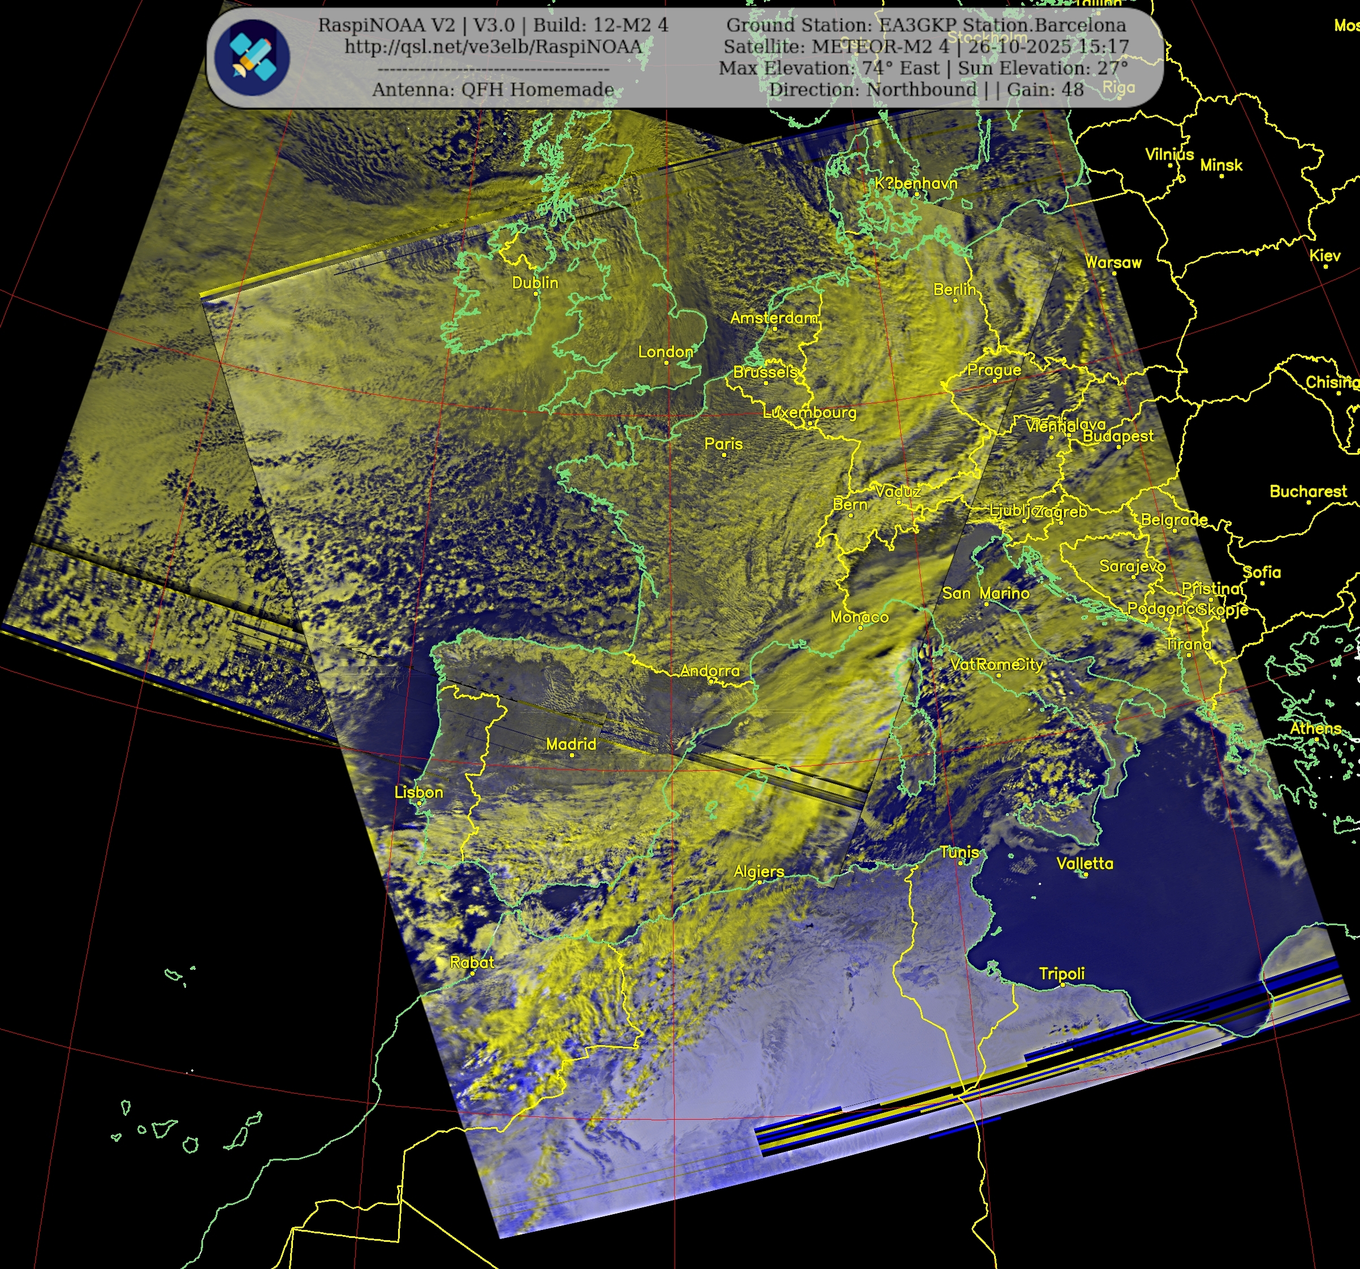Click the Andorra label
Viewport: 1360px width, 1269px height.
(710, 671)
